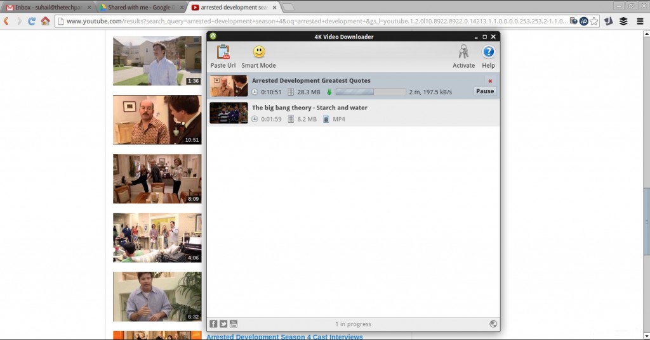
Task: Open a new browser tab
Action: pyautogui.click(x=289, y=8)
